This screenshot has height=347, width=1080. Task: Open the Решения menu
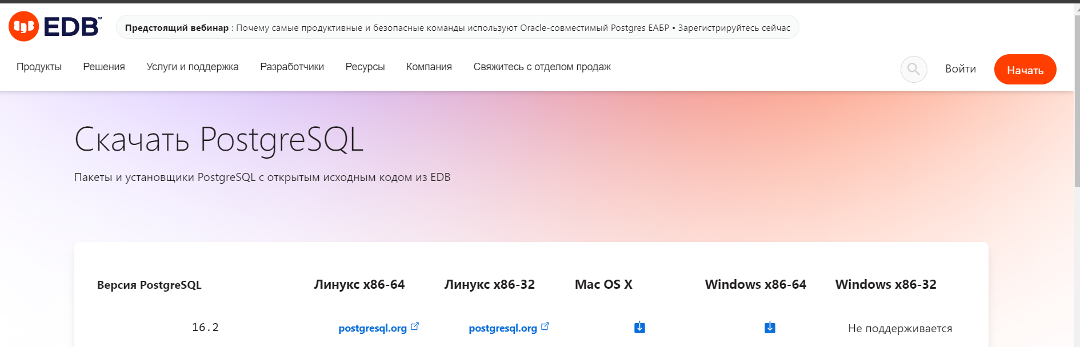[104, 67]
